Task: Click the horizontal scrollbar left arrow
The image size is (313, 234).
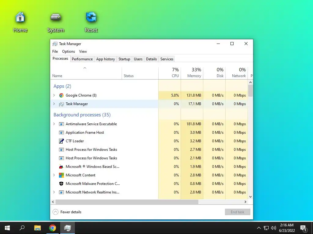Action: click(53, 202)
